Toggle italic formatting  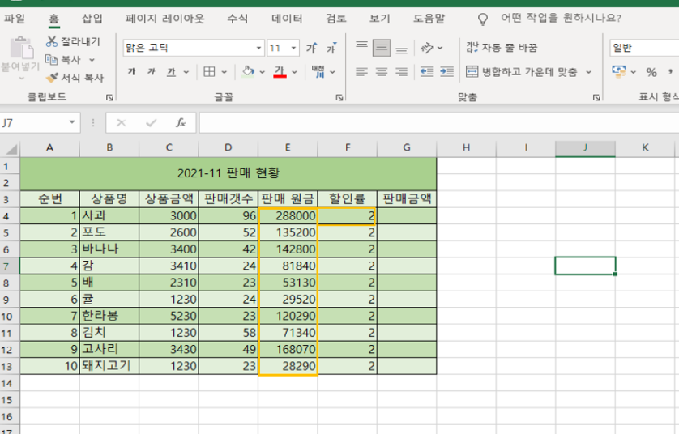152,71
